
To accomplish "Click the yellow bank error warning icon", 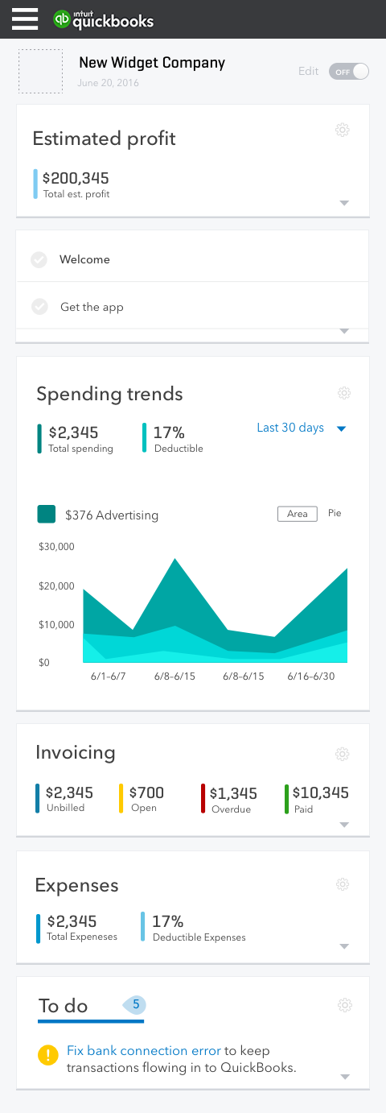I will [48, 1054].
